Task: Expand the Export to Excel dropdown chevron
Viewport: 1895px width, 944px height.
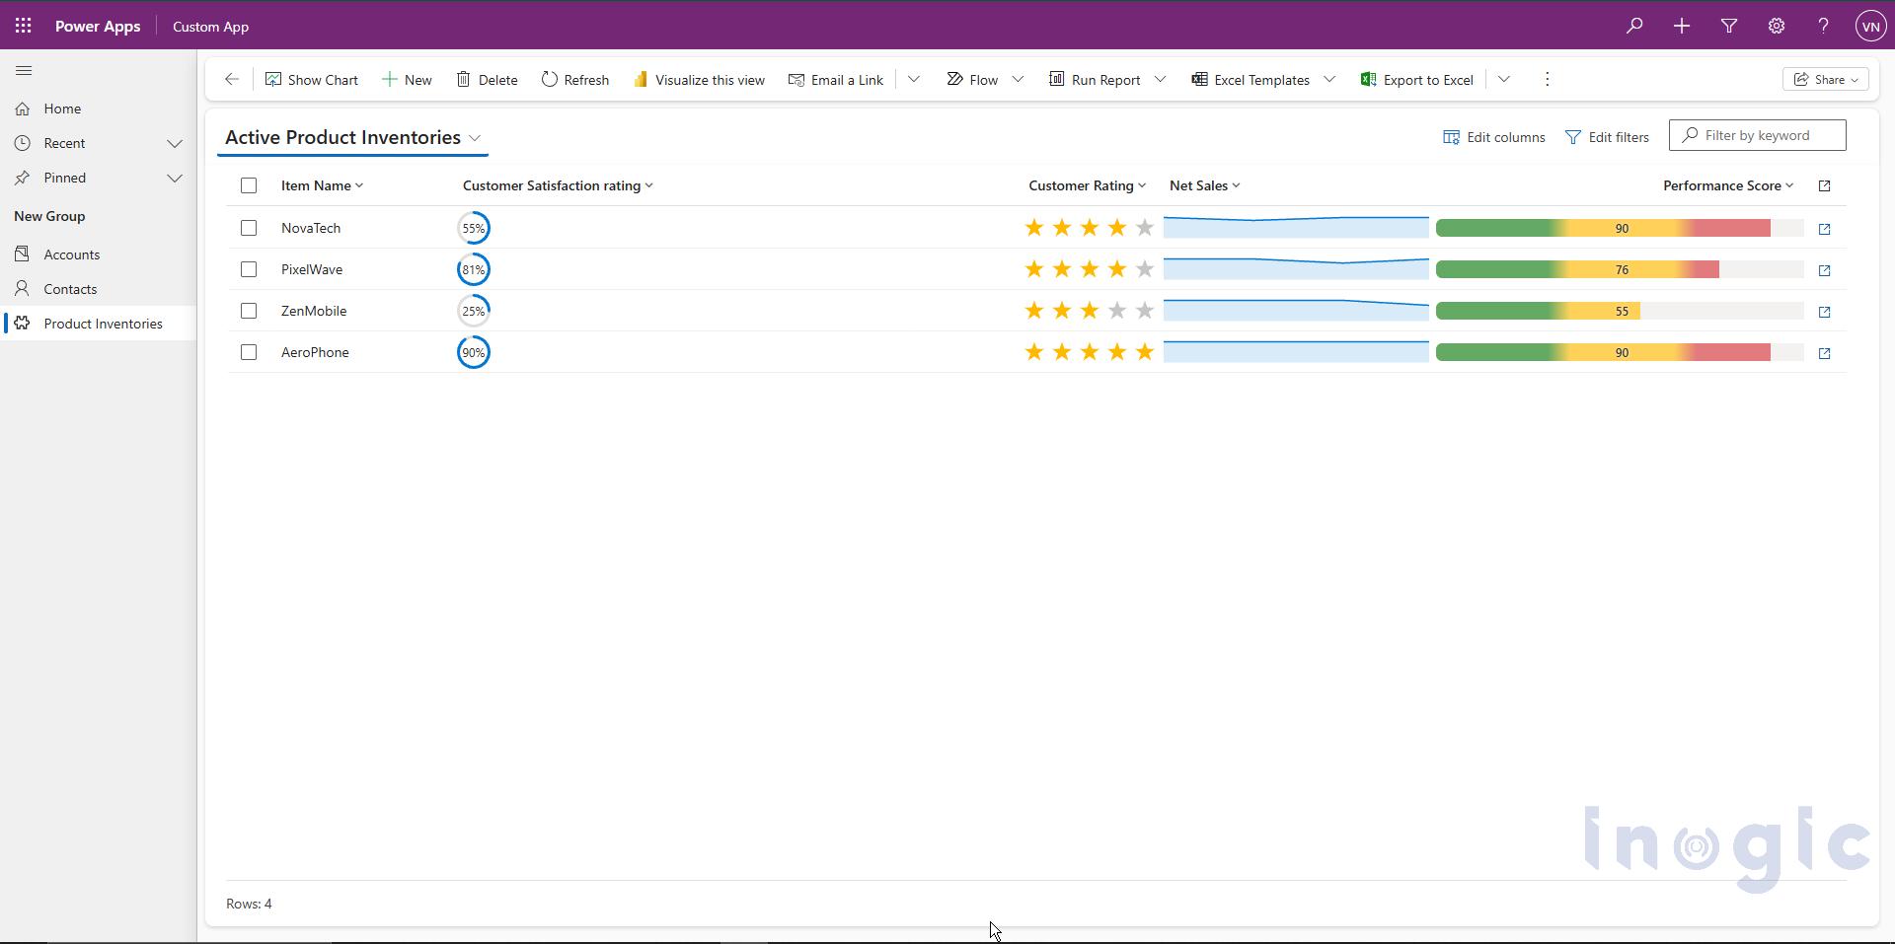Action: pyautogui.click(x=1504, y=80)
